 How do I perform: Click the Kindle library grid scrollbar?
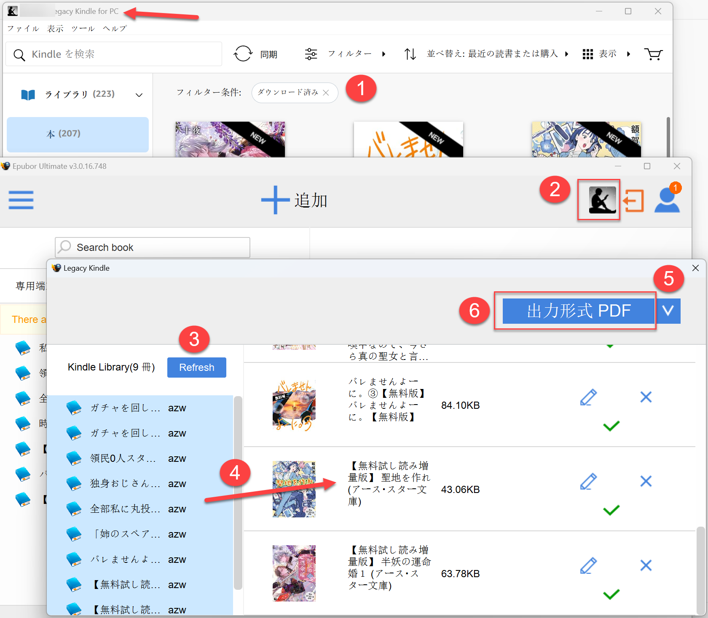(668, 137)
